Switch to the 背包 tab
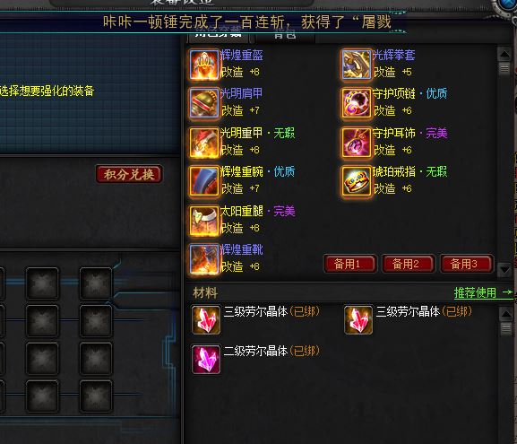This screenshot has height=444, width=517. [285, 35]
